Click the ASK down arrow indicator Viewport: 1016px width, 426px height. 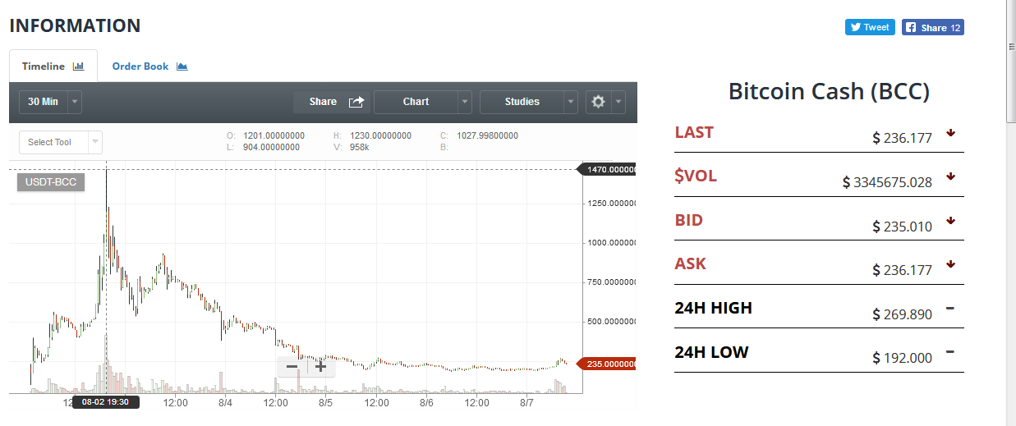click(x=950, y=264)
